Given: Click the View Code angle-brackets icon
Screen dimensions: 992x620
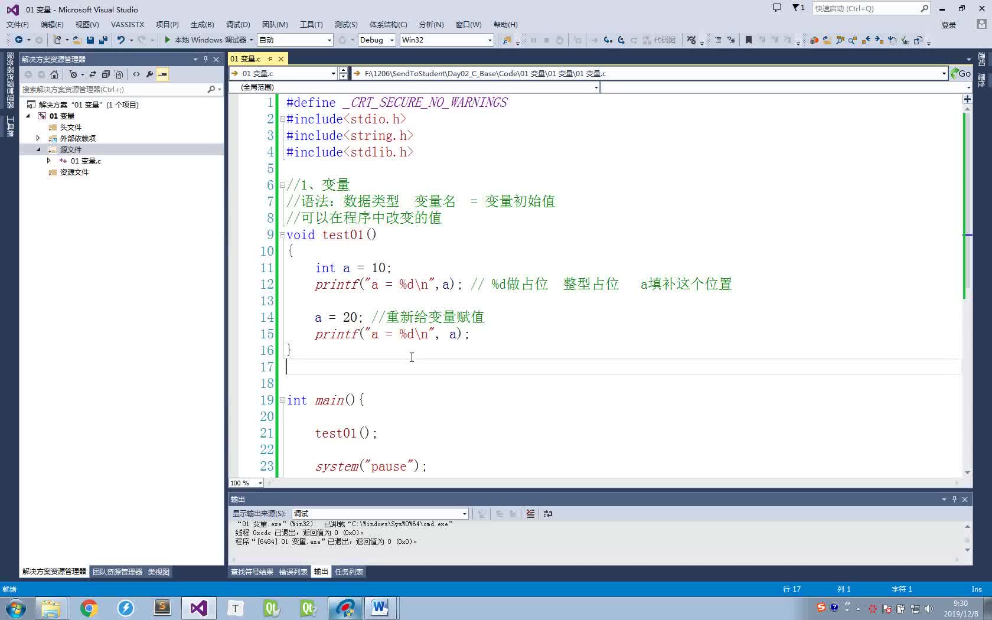Looking at the screenshot, I should 136,74.
